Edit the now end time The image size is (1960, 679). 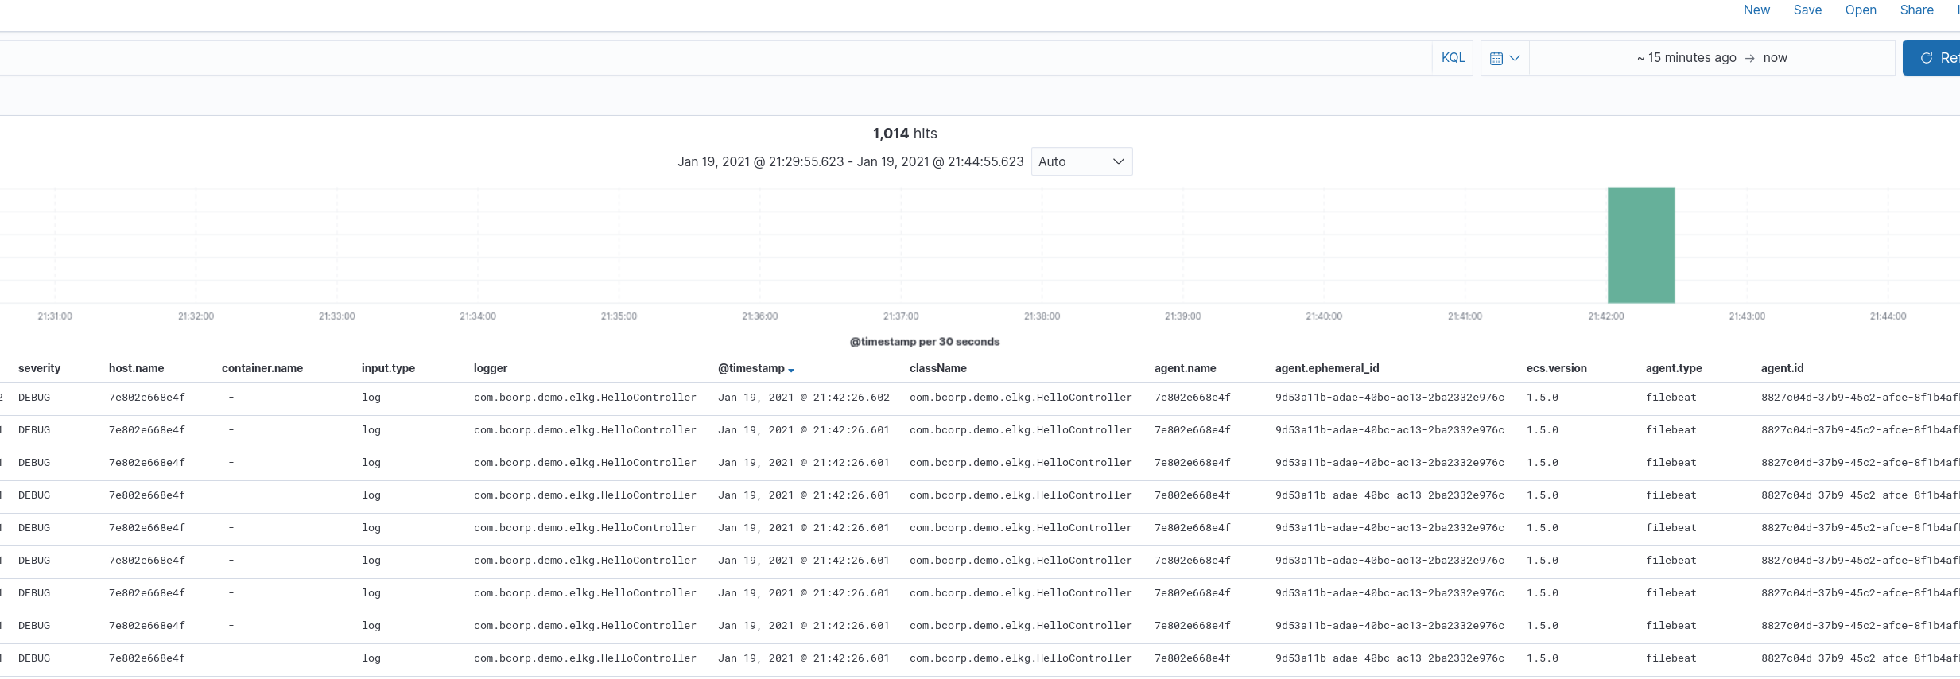tap(1775, 58)
